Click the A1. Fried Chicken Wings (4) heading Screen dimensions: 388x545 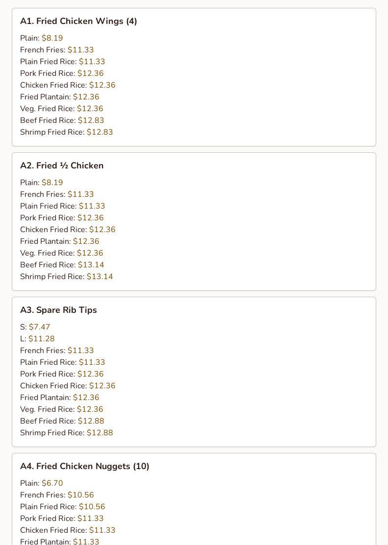78,21
